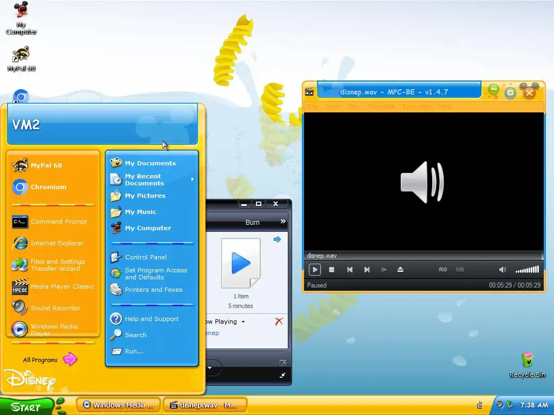The height and width of the screenshot is (415, 554).
Task: Open the Help menu in MPC-BE
Action: (445, 106)
